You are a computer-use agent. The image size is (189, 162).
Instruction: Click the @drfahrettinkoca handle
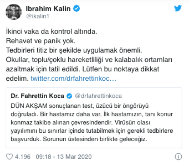click(x=98, y=96)
